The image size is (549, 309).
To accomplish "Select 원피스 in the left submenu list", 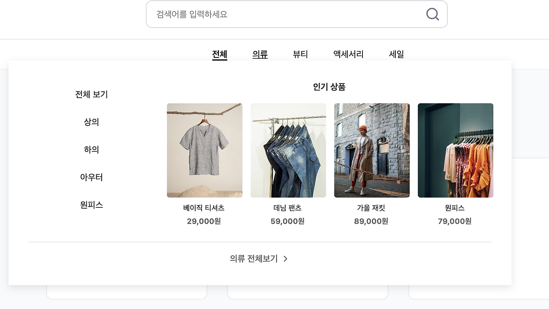I will click(x=91, y=205).
